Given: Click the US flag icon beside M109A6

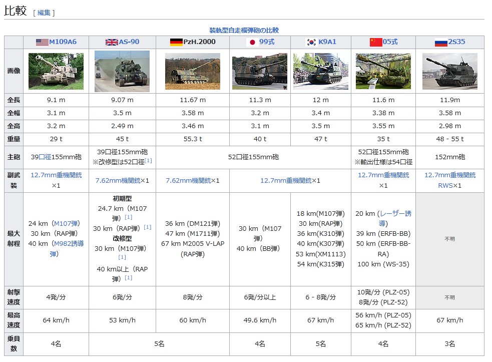Looking at the screenshot, I should point(42,42).
